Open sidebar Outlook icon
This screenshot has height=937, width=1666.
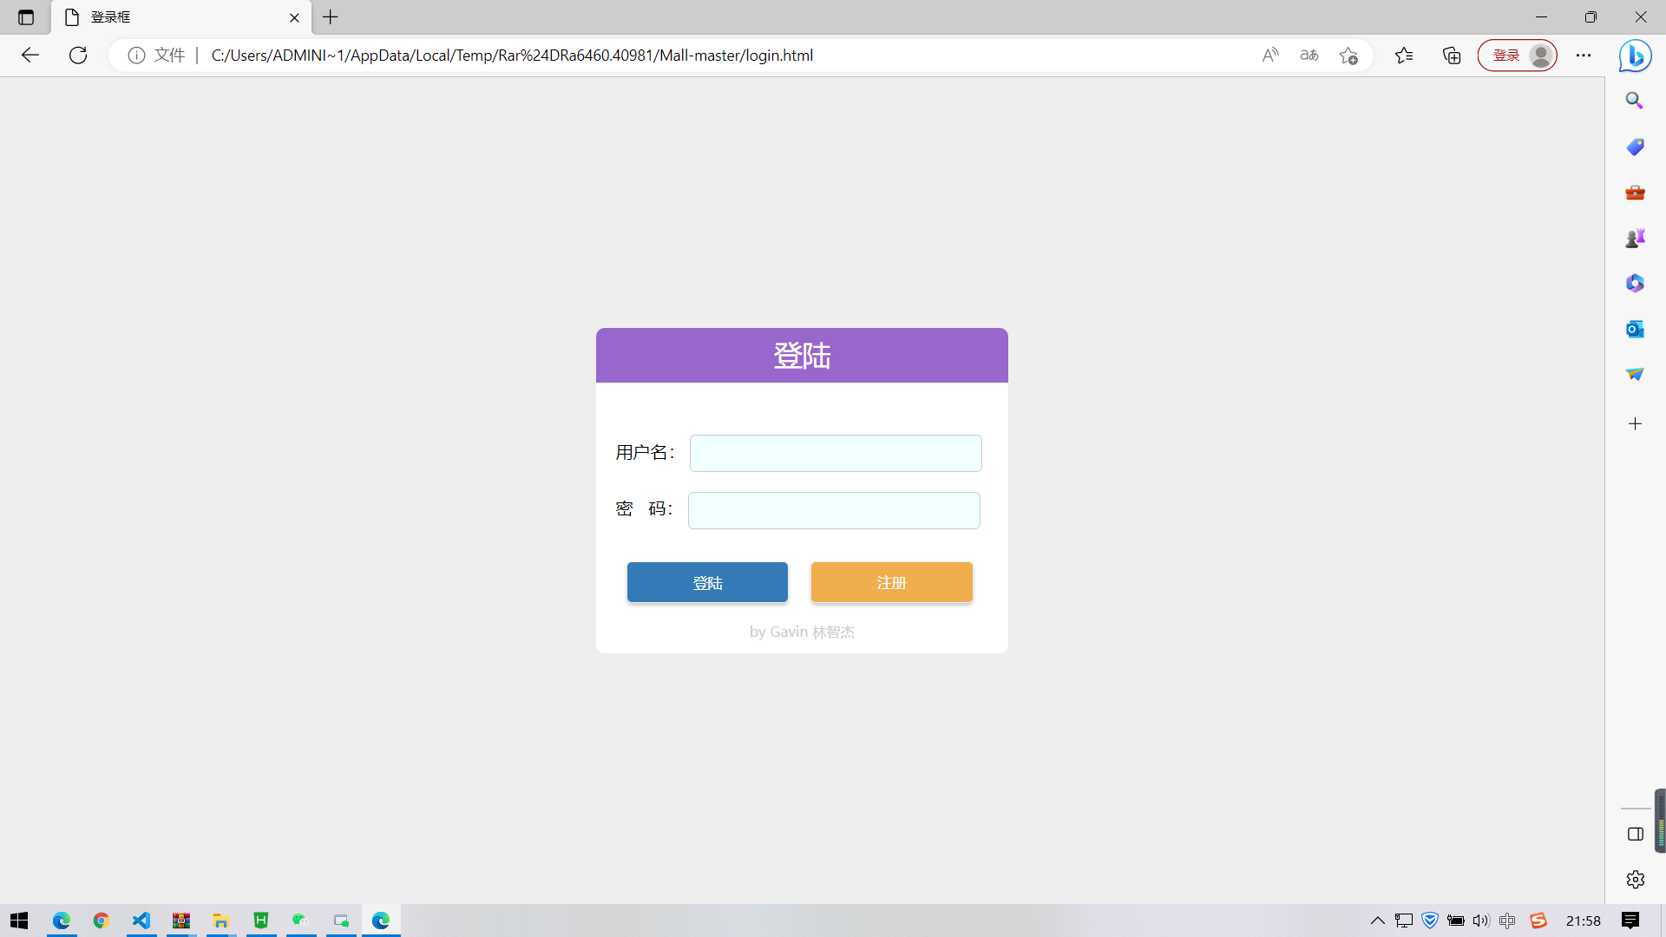1635,329
